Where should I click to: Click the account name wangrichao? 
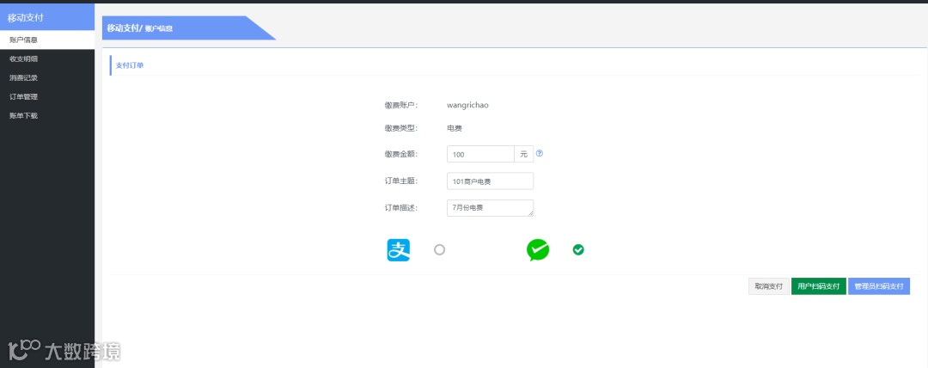tap(467, 105)
